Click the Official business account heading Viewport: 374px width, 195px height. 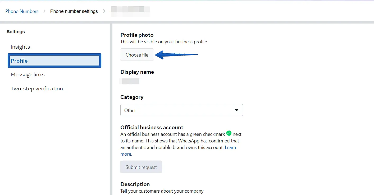[x=152, y=127]
